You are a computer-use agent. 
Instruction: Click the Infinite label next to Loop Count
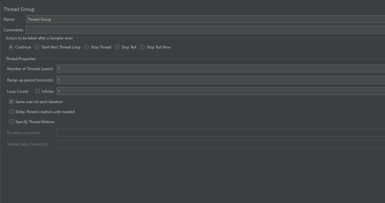(x=48, y=91)
